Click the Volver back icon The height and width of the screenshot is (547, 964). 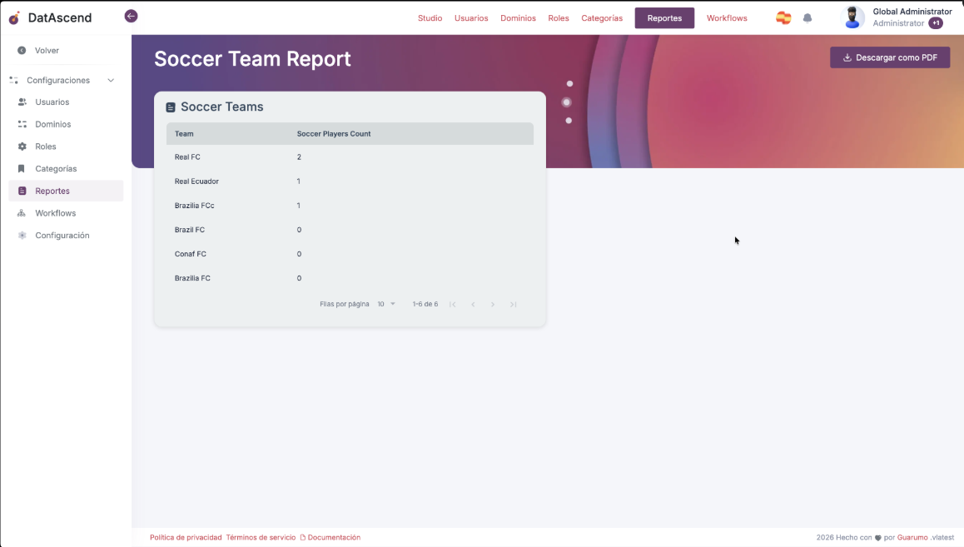pos(22,51)
